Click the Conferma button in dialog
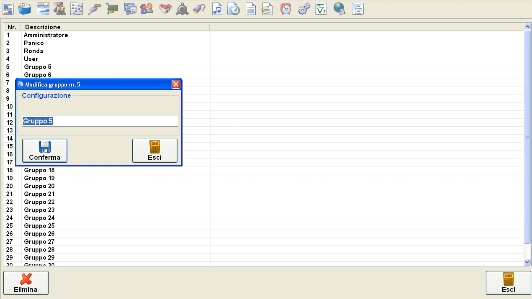The height and width of the screenshot is (299, 532). [x=45, y=151]
